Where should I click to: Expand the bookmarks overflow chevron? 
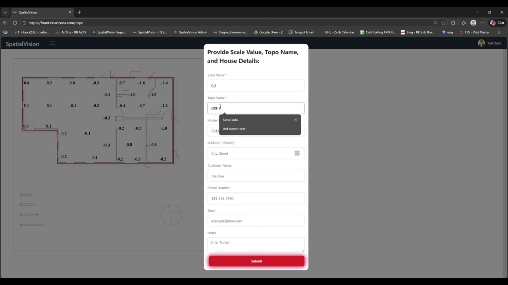[498, 32]
